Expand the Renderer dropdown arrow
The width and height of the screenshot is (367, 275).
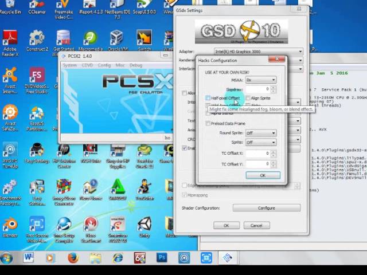(300, 60)
